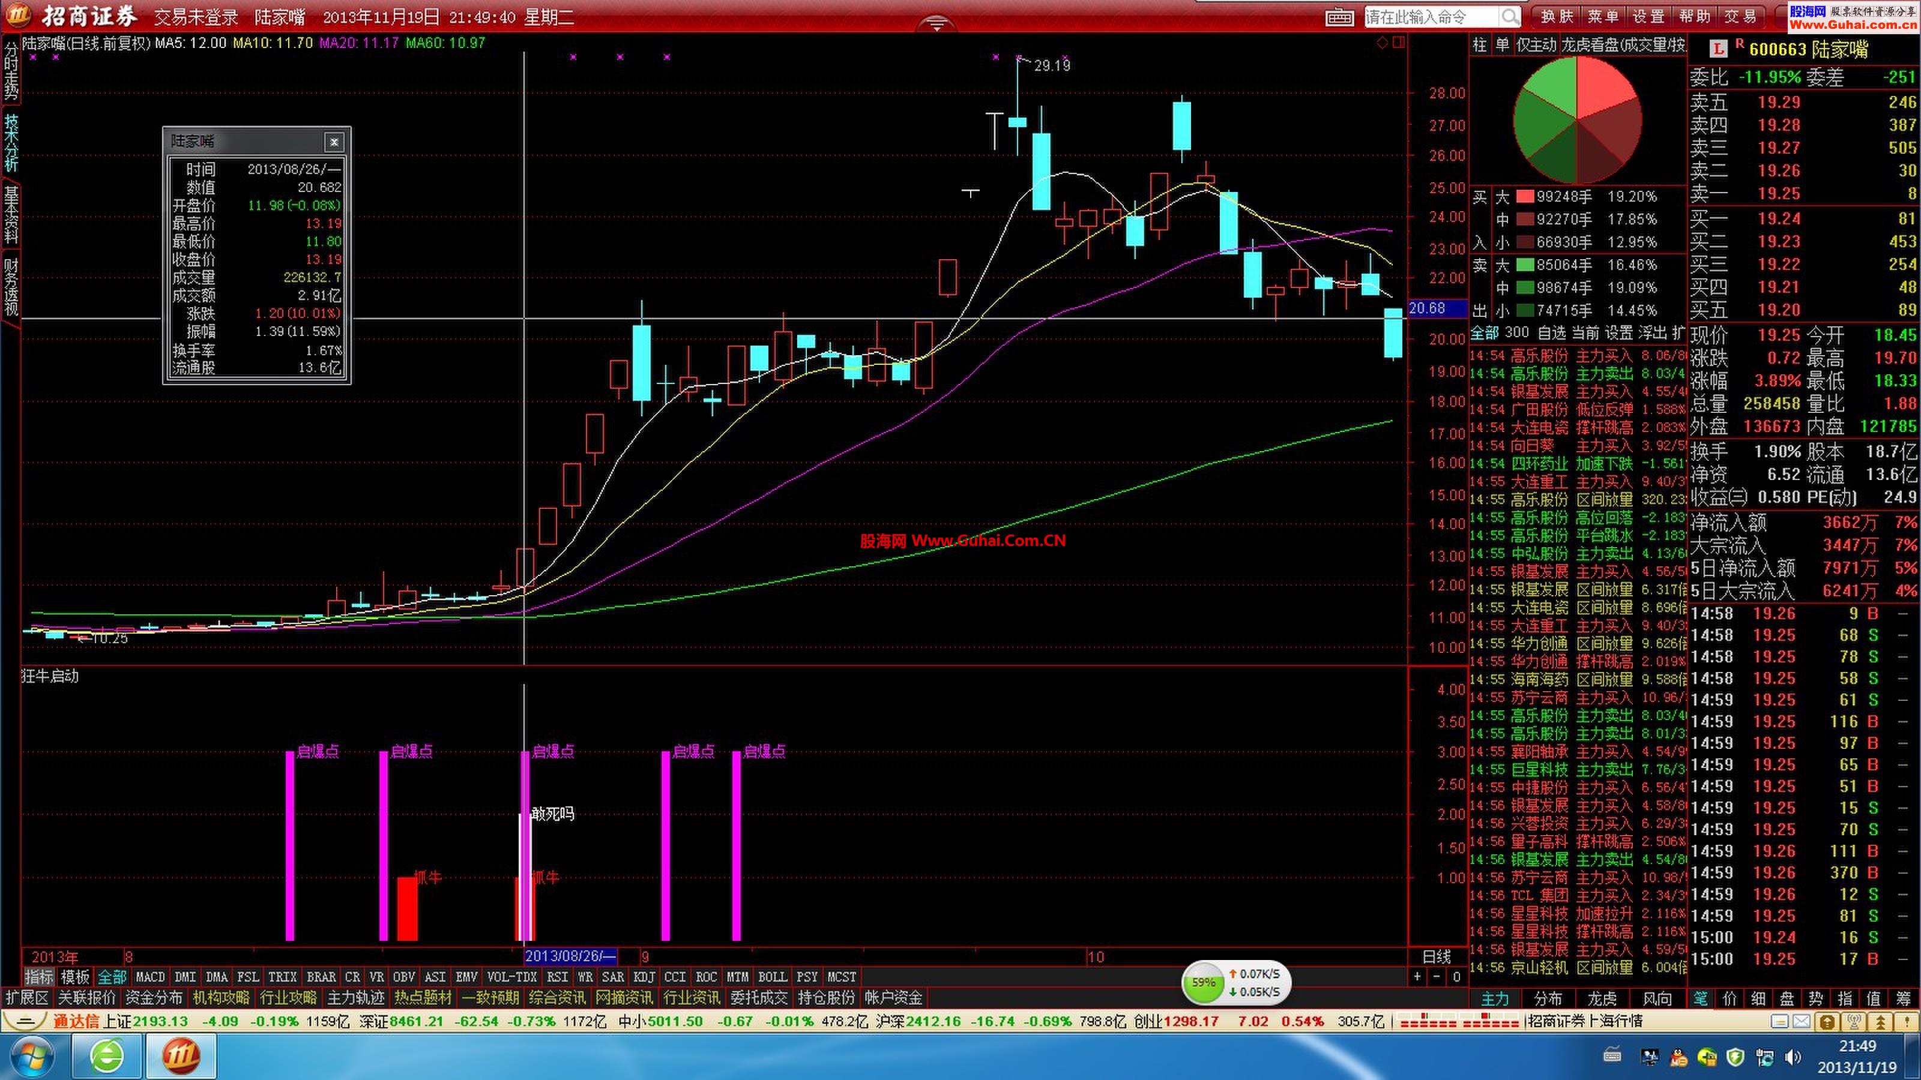The width and height of the screenshot is (1921, 1080).
Task: Open the 设置 option in alerts panel
Action: coord(1619,332)
